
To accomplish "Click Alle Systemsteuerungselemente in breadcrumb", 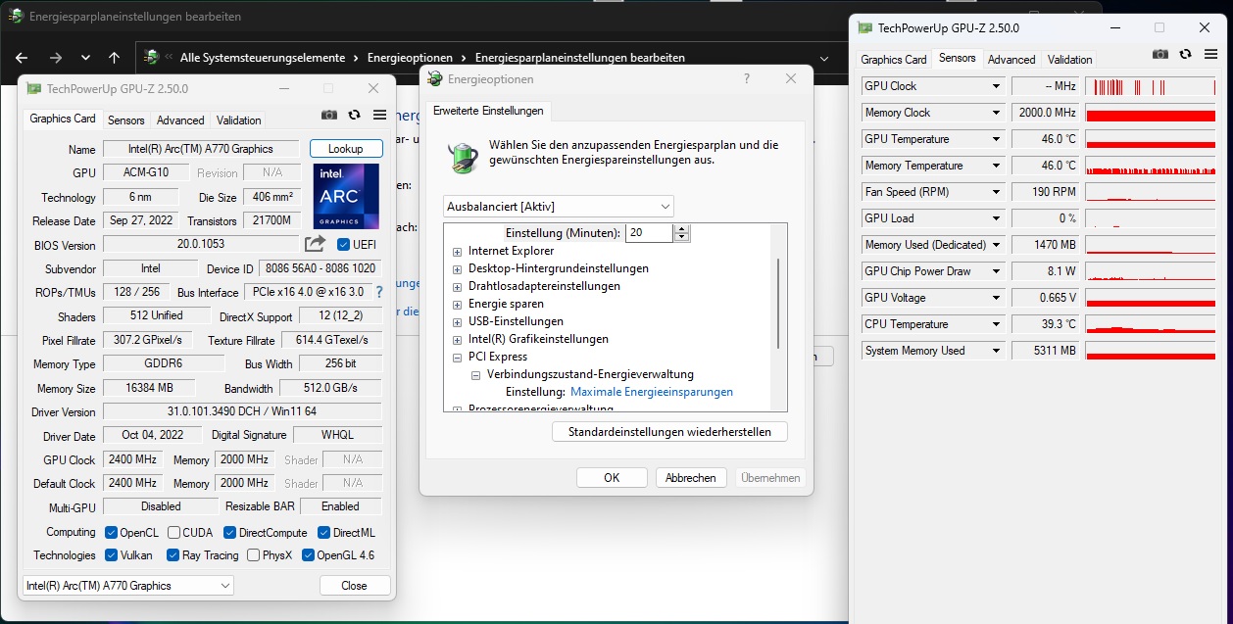I will coord(263,58).
